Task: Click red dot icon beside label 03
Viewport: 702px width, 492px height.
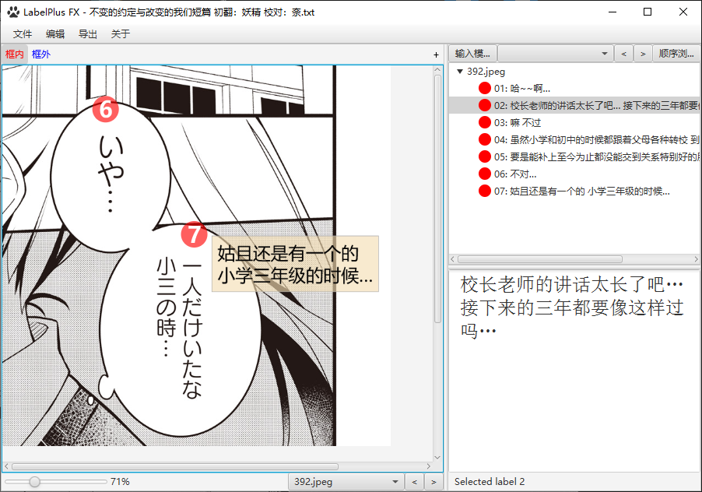Action: [x=484, y=122]
